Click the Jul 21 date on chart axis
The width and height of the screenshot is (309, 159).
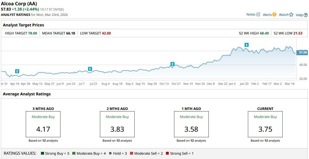pos(94,84)
